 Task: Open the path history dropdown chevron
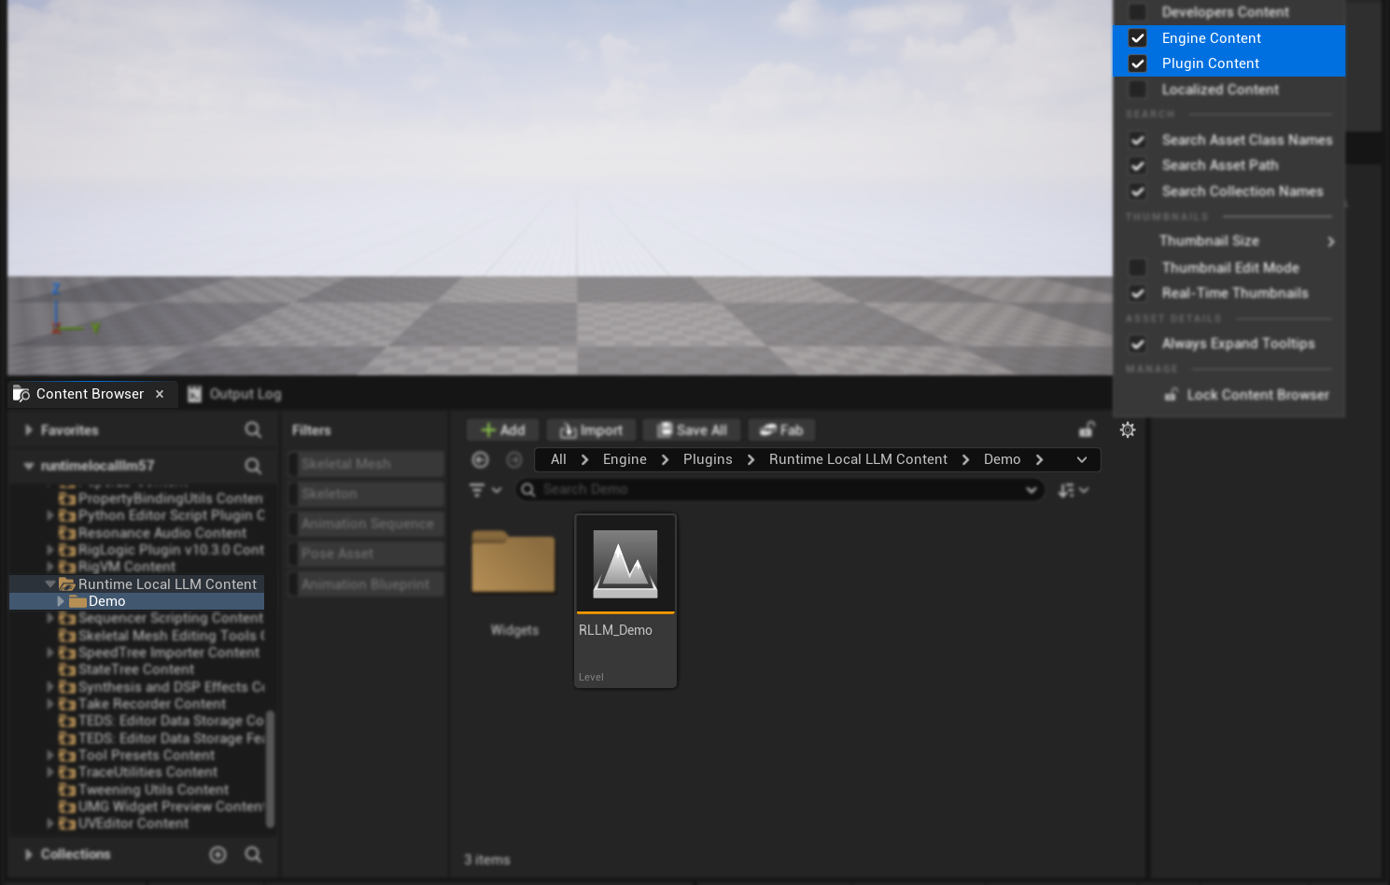[x=1082, y=459]
